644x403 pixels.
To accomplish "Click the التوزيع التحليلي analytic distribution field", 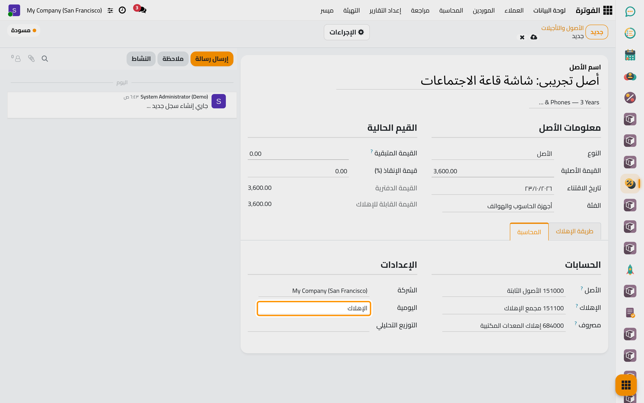I will click(x=309, y=326).
